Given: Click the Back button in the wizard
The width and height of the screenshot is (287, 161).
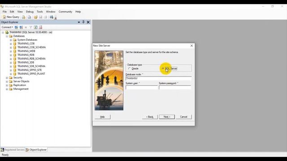Looking at the screenshot, I should pyautogui.click(x=150, y=117).
